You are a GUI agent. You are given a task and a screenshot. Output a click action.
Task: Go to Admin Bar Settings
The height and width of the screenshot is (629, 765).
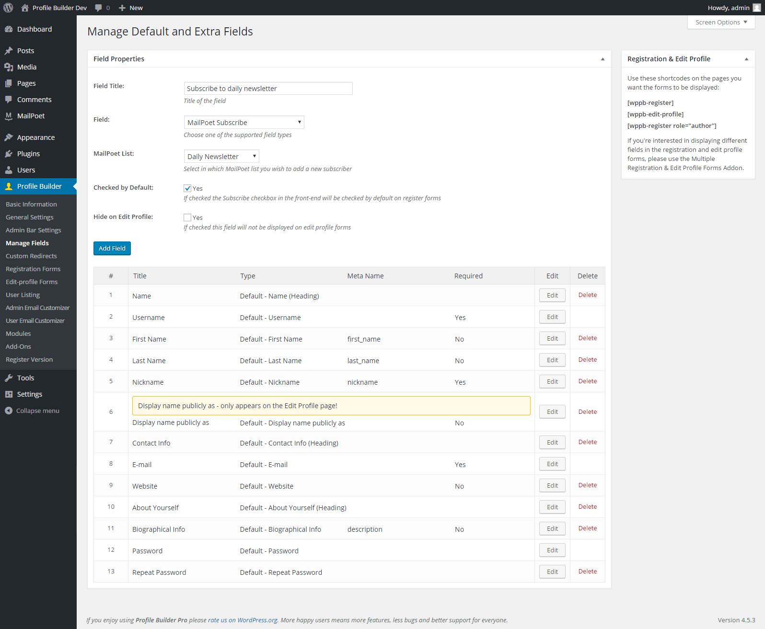coord(34,230)
